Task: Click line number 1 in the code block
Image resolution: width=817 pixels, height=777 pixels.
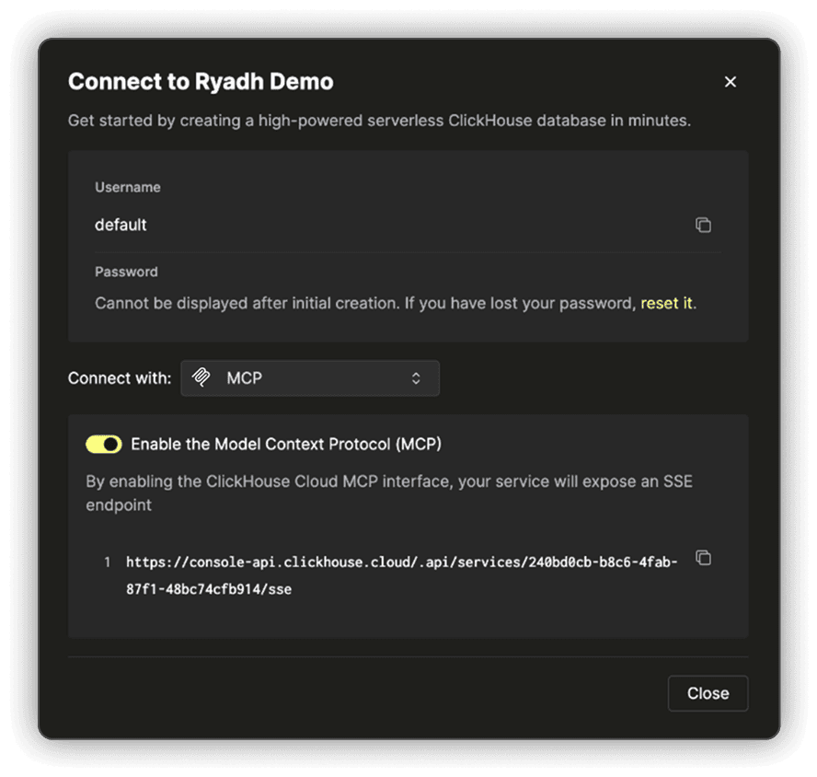Action: pos(108,562)
